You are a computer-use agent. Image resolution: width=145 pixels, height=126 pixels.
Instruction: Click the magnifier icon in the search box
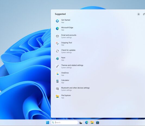pyautogui.click(x=53, y=122)
